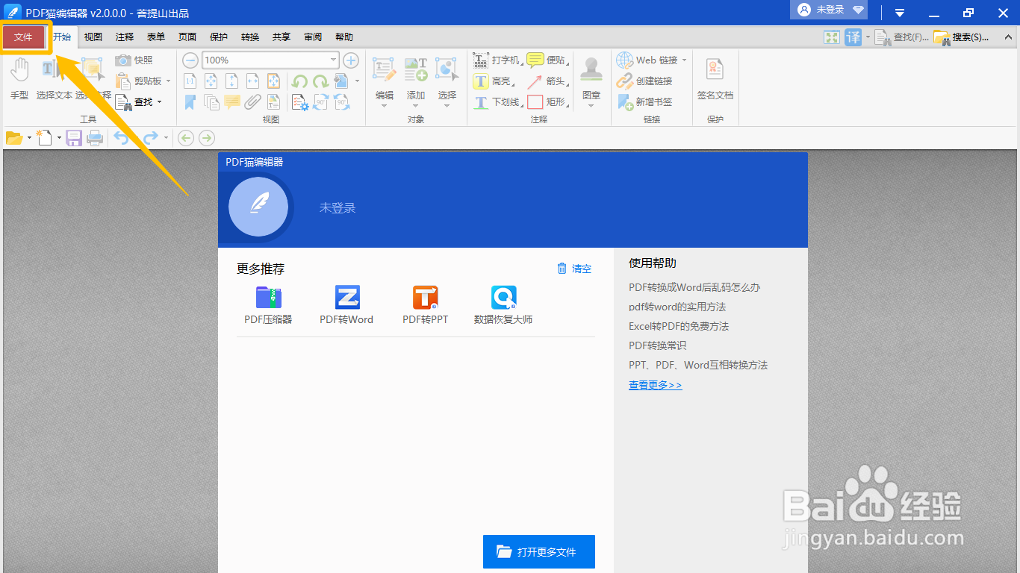Viewport: 1020px width, 573px height.
Task: Choose the 选择文本 text selection tool
Action: point(54,78)
